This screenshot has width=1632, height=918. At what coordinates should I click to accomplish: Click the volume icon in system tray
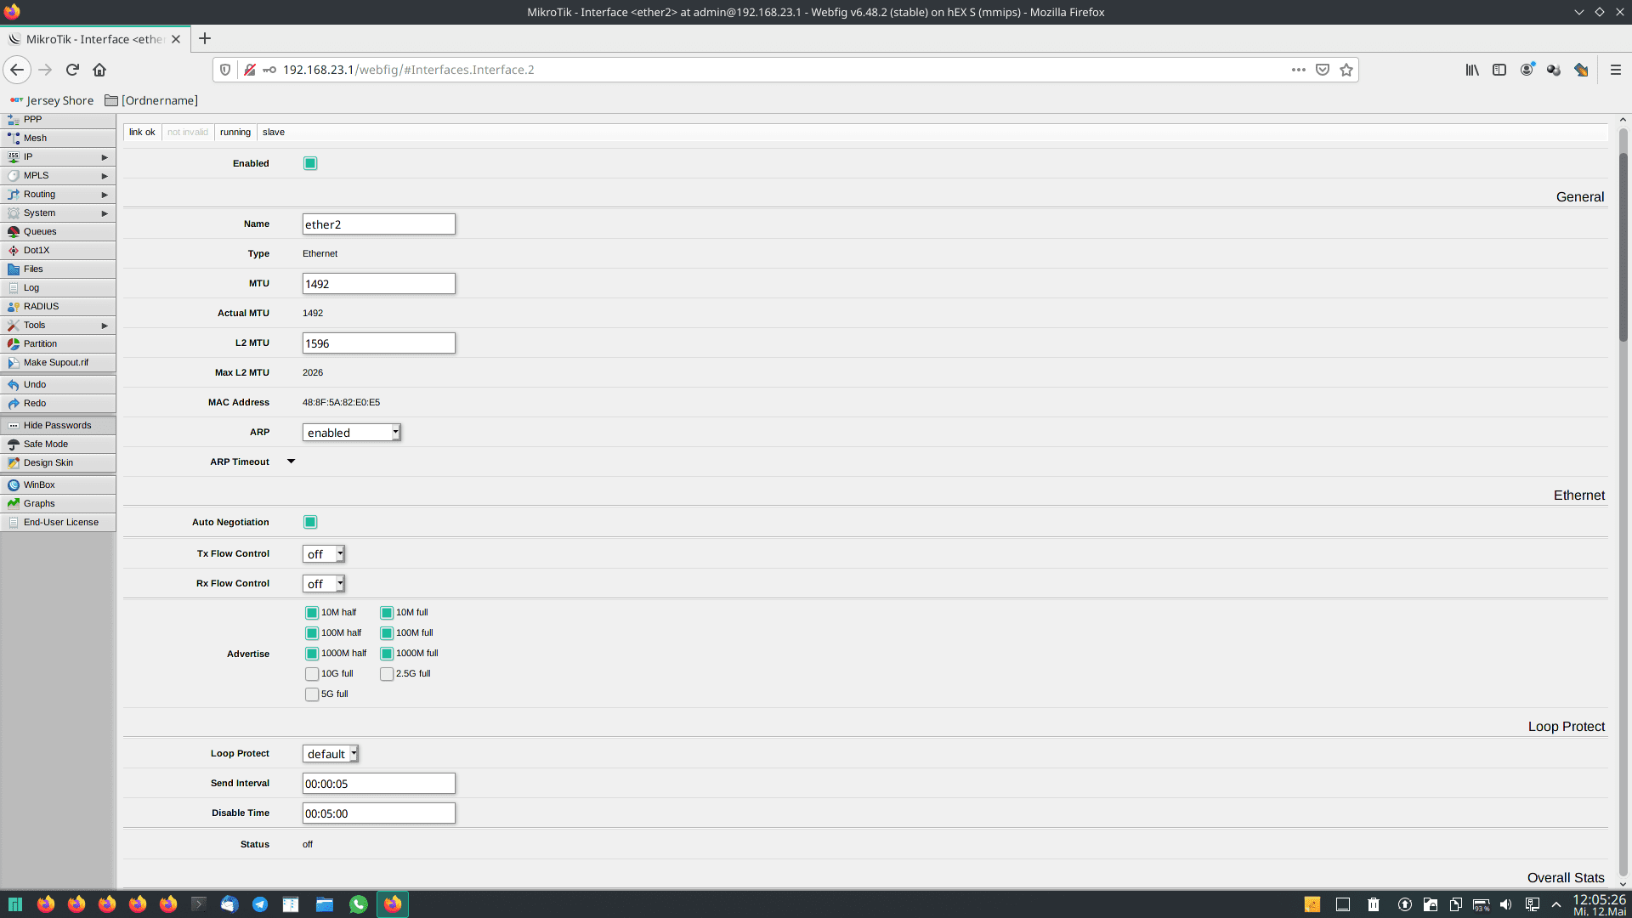pos(1506,904)
